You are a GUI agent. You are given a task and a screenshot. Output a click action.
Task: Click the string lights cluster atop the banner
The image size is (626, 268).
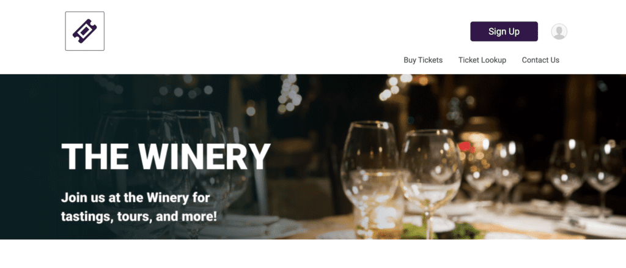290,94
